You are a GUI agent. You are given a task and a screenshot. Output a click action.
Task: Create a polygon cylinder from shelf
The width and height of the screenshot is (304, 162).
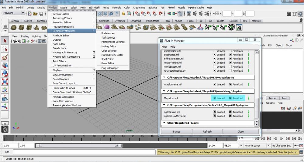pyautogui.click(x=29, y=28)
